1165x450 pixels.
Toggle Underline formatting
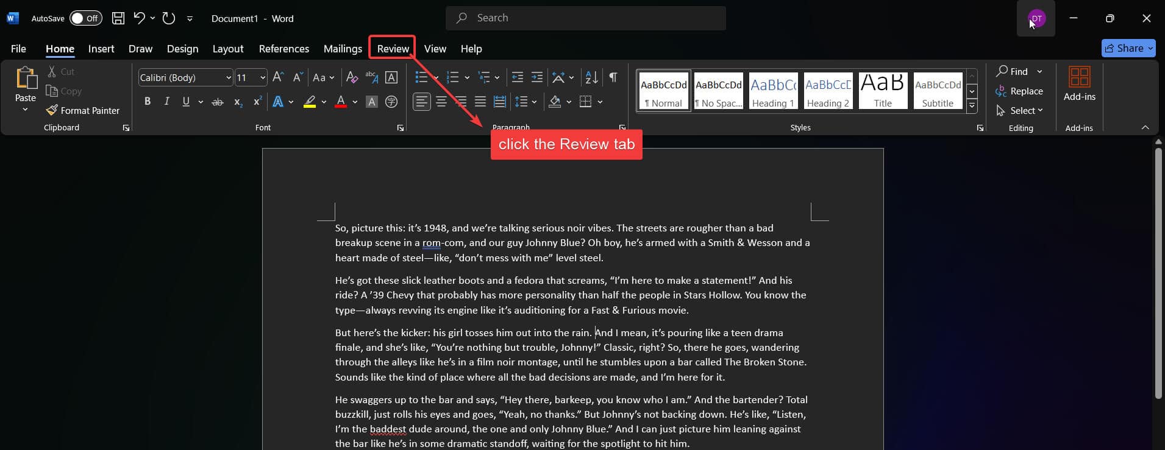[x=186, y=102]
